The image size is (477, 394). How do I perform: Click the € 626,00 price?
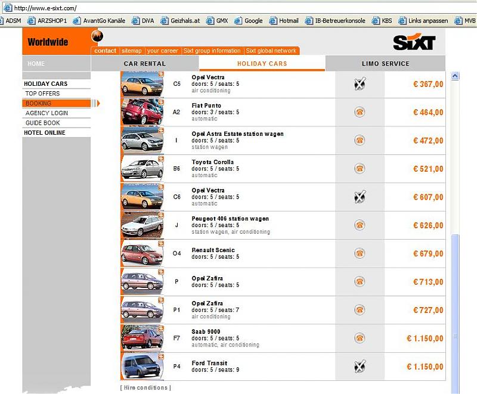click(428, 225)
